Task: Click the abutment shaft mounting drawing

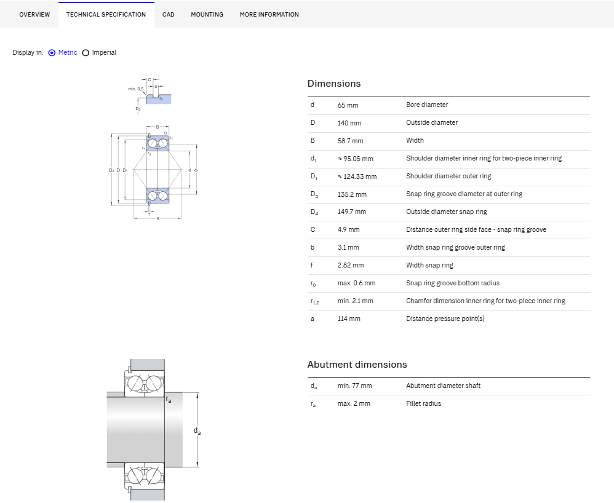Action: 154,430
